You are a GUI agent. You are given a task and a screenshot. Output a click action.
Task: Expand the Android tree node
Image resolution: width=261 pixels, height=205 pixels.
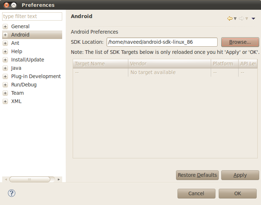tap(5, 35)
